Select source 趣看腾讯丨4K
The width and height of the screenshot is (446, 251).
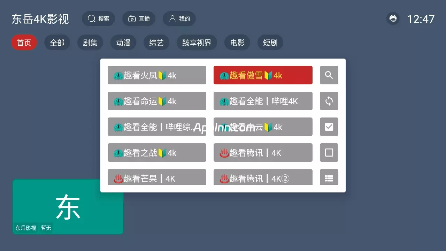(263, 153)
